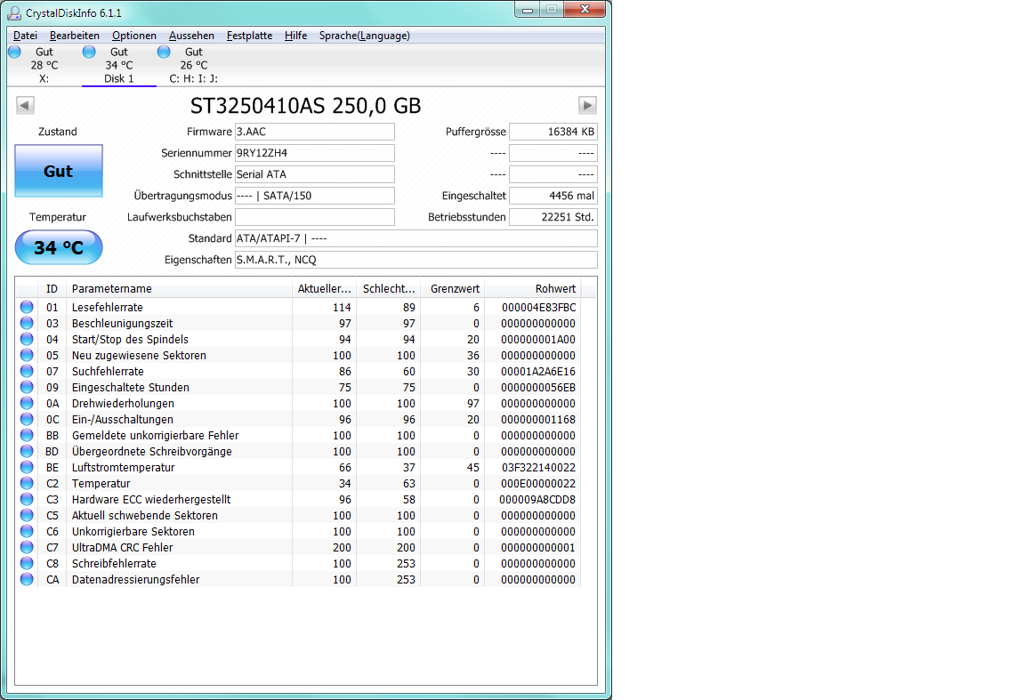Viewport: 1025px width, 700px height.
Task: Click status circle for Gemeldete unkorrigierbare Fehler
Action: coord(27,435)
